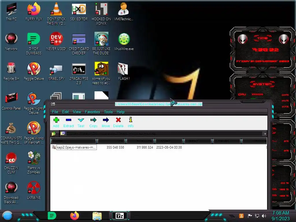Image resolution: width=296 pixels, height=222 pixels.
Task: Select the SEX EDITOR HxD desktop icon
Action: click(79, 12)
